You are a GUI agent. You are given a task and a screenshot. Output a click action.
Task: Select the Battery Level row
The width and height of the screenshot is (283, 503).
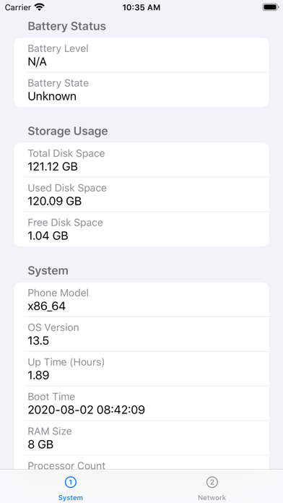click(x=141, y=55)
